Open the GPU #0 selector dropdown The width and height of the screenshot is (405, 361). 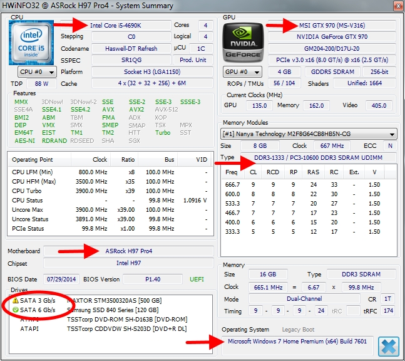(242, 71)
